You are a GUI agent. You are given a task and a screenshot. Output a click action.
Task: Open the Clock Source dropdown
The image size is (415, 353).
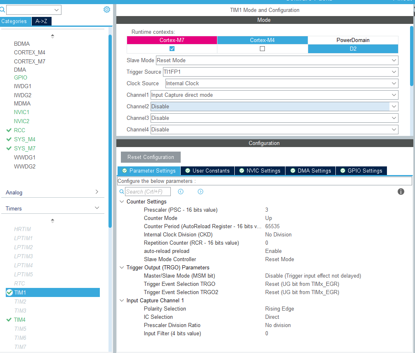click(282, 84)
